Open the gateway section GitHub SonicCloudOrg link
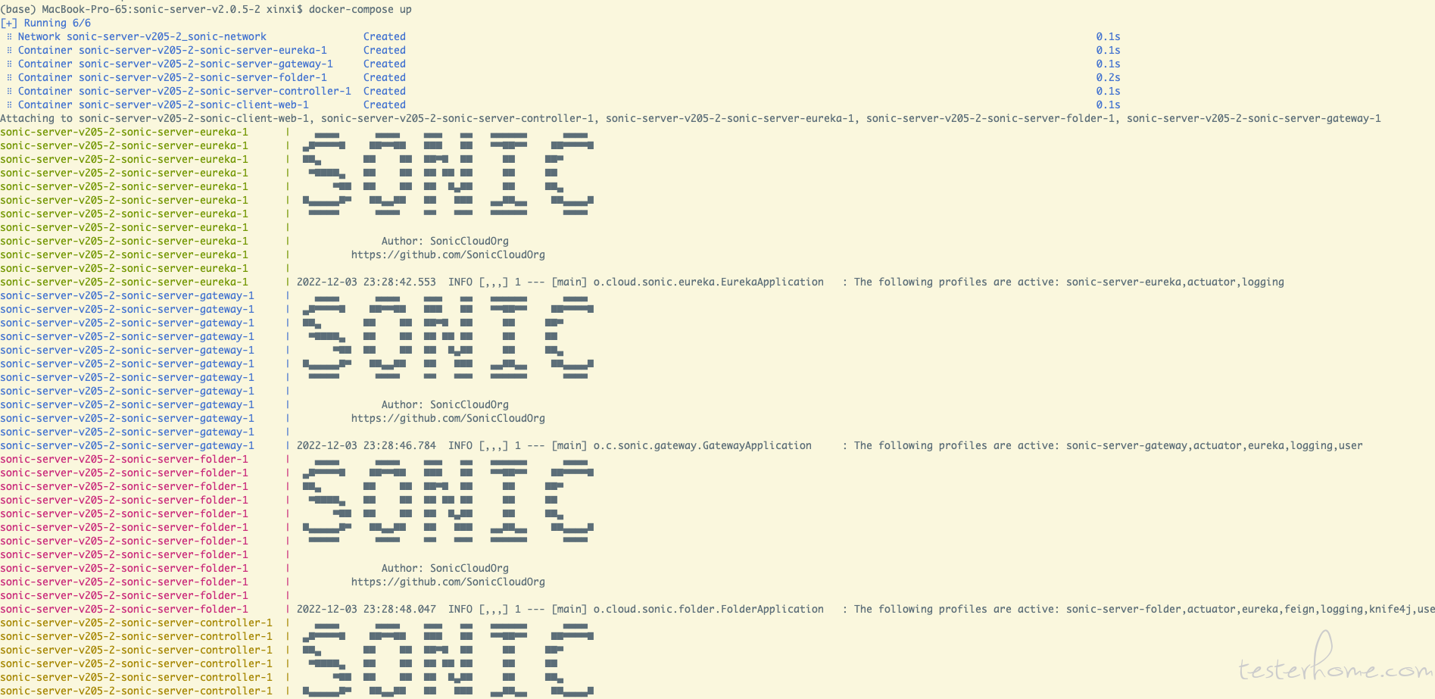This screenshot has height=699, width=1435. pyautogui.click(x=448, y=418)
